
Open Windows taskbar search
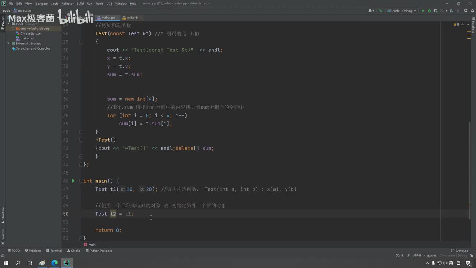(x=18, y=263)
